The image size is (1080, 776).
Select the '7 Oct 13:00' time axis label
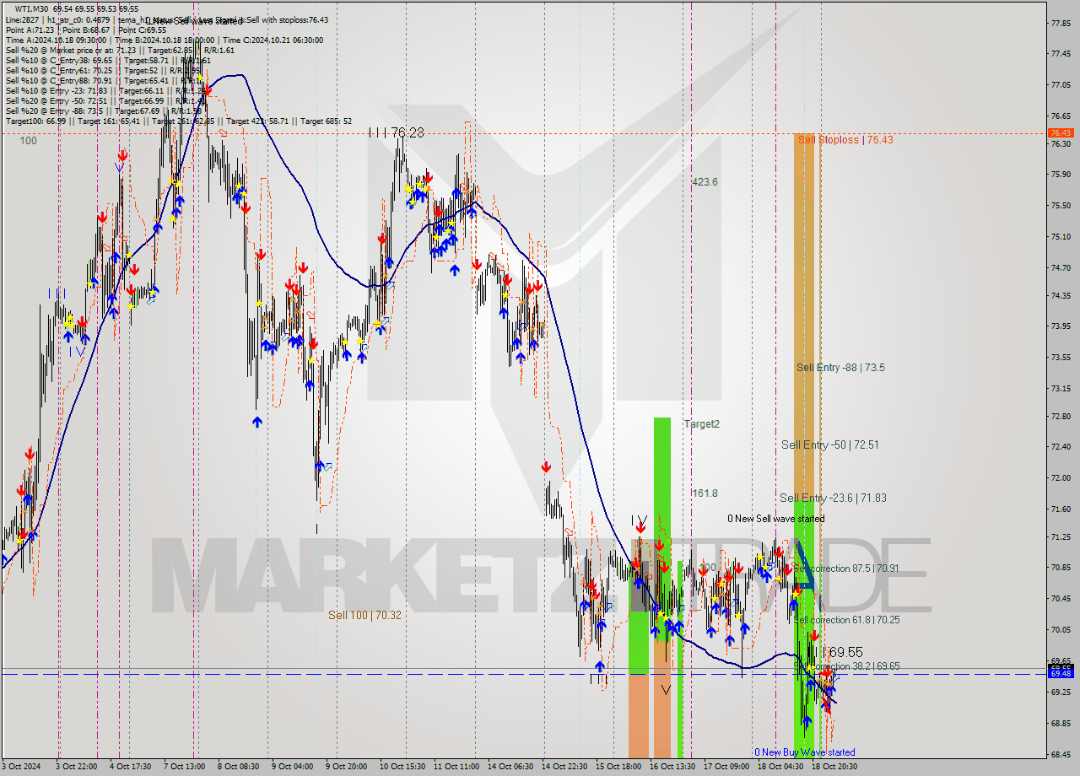[184, 767]
